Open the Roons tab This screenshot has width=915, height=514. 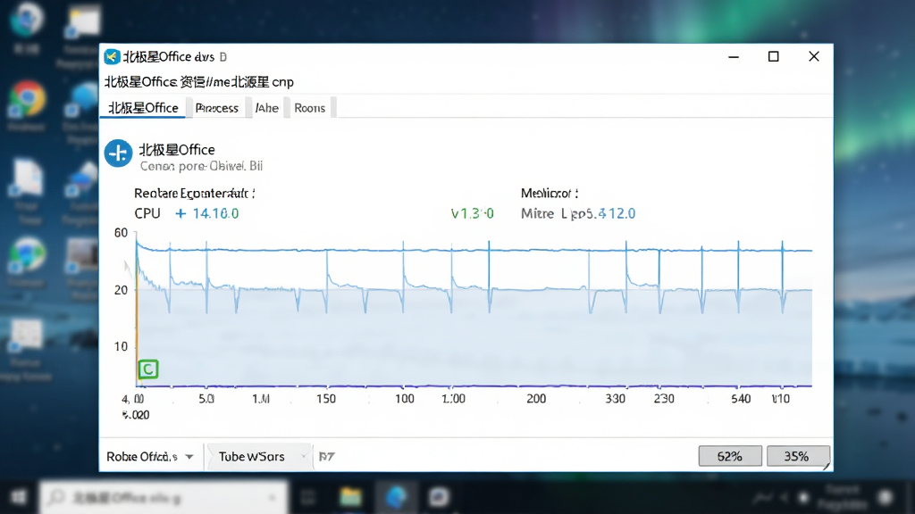(309, 108)
